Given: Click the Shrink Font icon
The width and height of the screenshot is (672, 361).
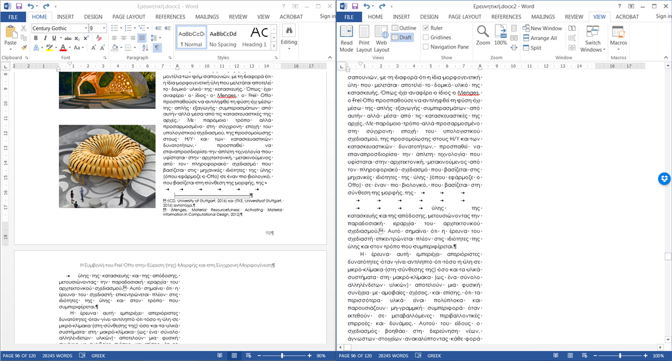Looking at the screenshot, I should [103, 48].
